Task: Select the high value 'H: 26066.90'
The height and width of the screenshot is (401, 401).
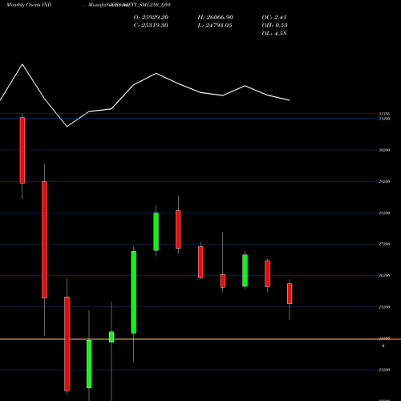Action: [x=216, y=18]
